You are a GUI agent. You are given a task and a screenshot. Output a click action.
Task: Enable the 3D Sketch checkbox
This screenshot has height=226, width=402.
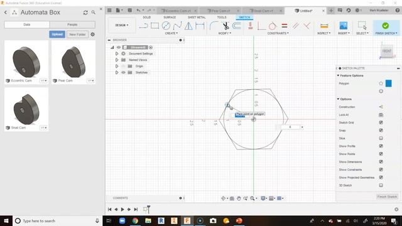click(381, 185)
